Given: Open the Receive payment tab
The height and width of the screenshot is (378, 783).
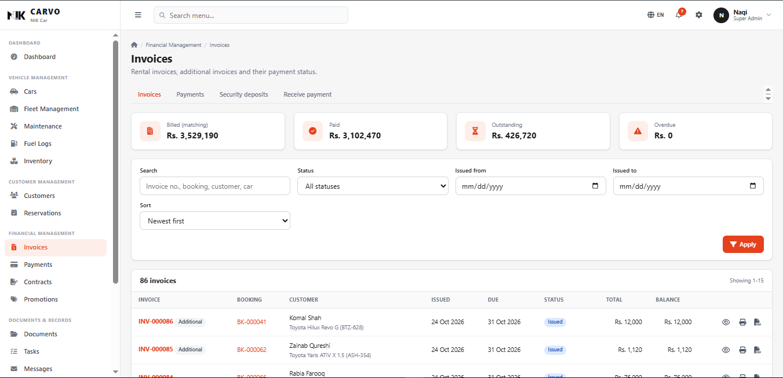Looking at the screenshot, I should pos(308,94).
